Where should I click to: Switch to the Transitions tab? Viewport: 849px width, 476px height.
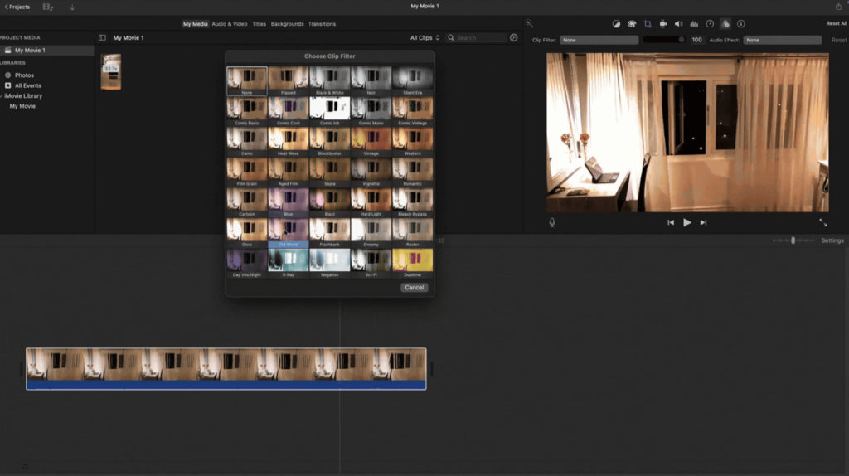(x=322, y=24)
